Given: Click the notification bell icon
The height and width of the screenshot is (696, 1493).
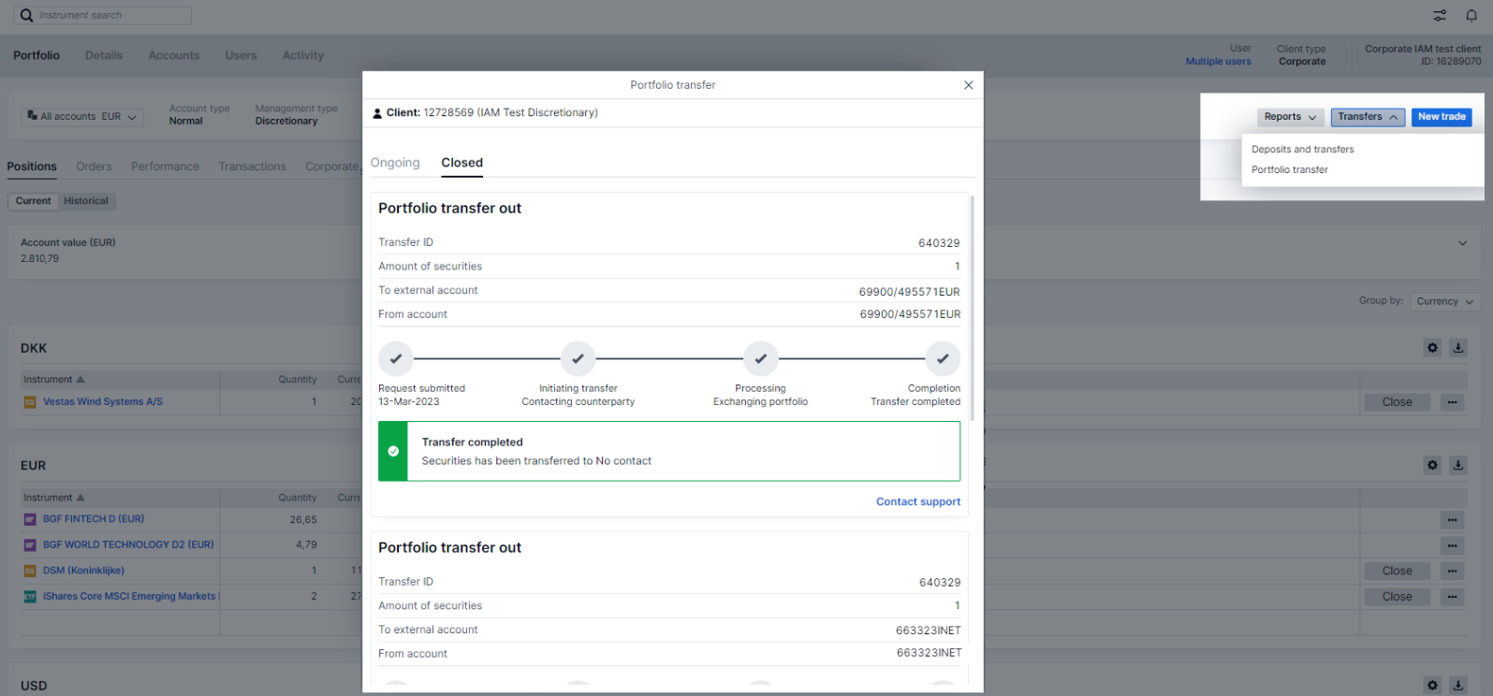Looking at the screenshot, I should [1471, 15].
